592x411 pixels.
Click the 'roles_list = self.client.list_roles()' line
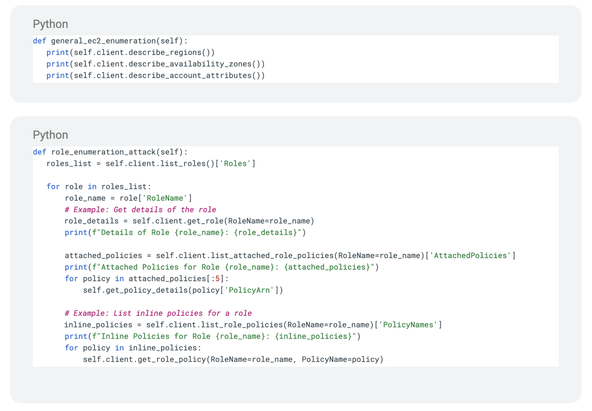(151, 164)
